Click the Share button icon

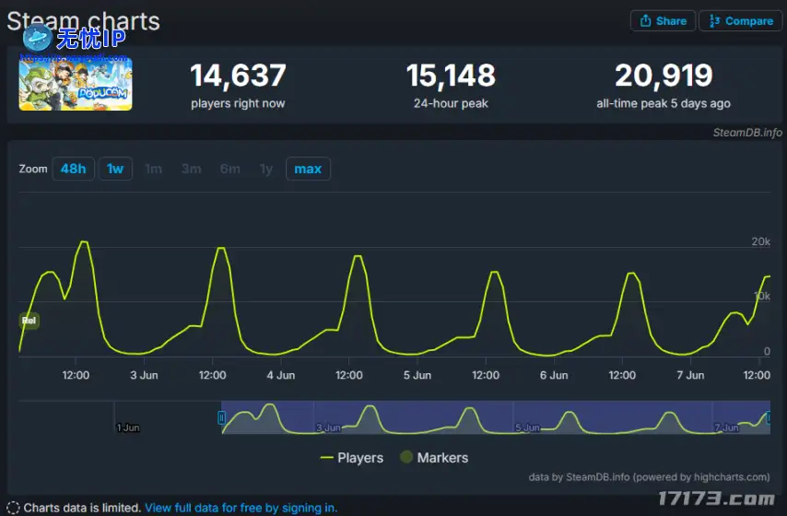coord(646,21)
